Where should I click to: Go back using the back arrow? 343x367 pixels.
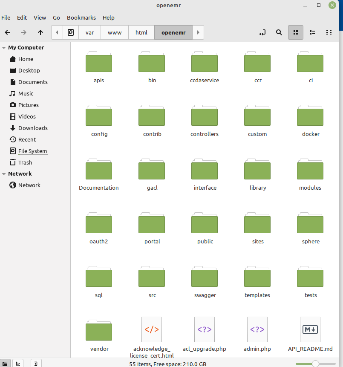(7, 32)
